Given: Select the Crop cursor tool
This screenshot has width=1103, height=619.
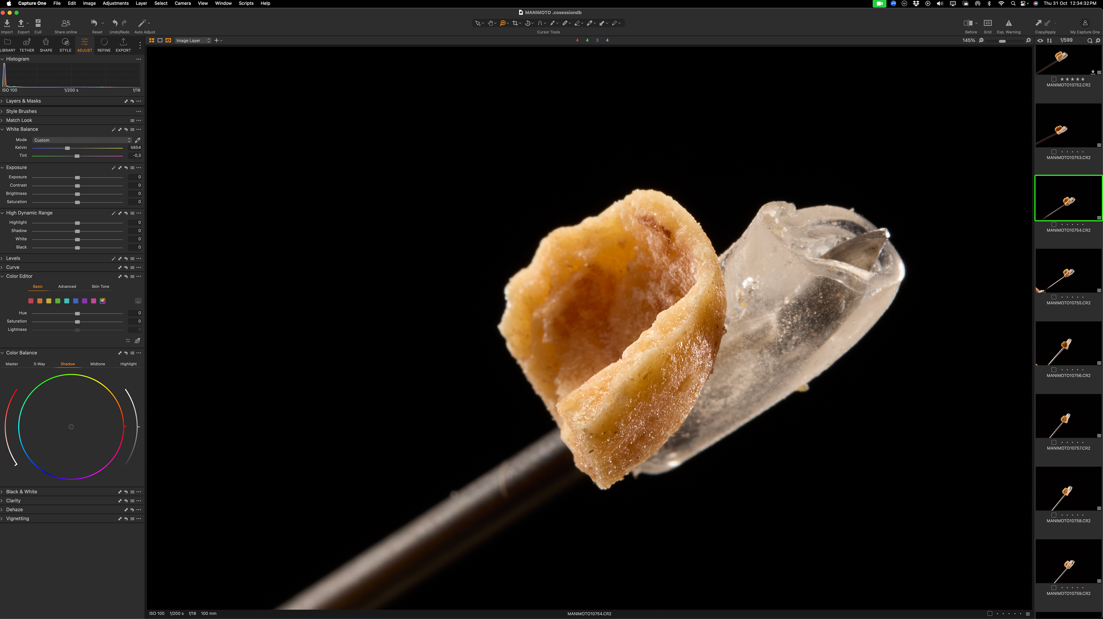Looking at the screenshot, I should [x=515, y=23].
